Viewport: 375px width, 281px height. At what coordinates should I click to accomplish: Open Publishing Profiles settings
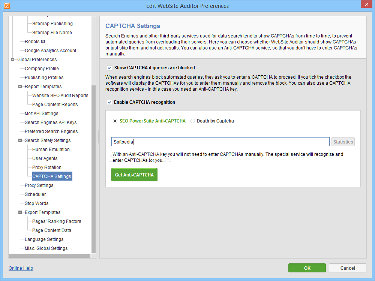(x=44, y=78)
